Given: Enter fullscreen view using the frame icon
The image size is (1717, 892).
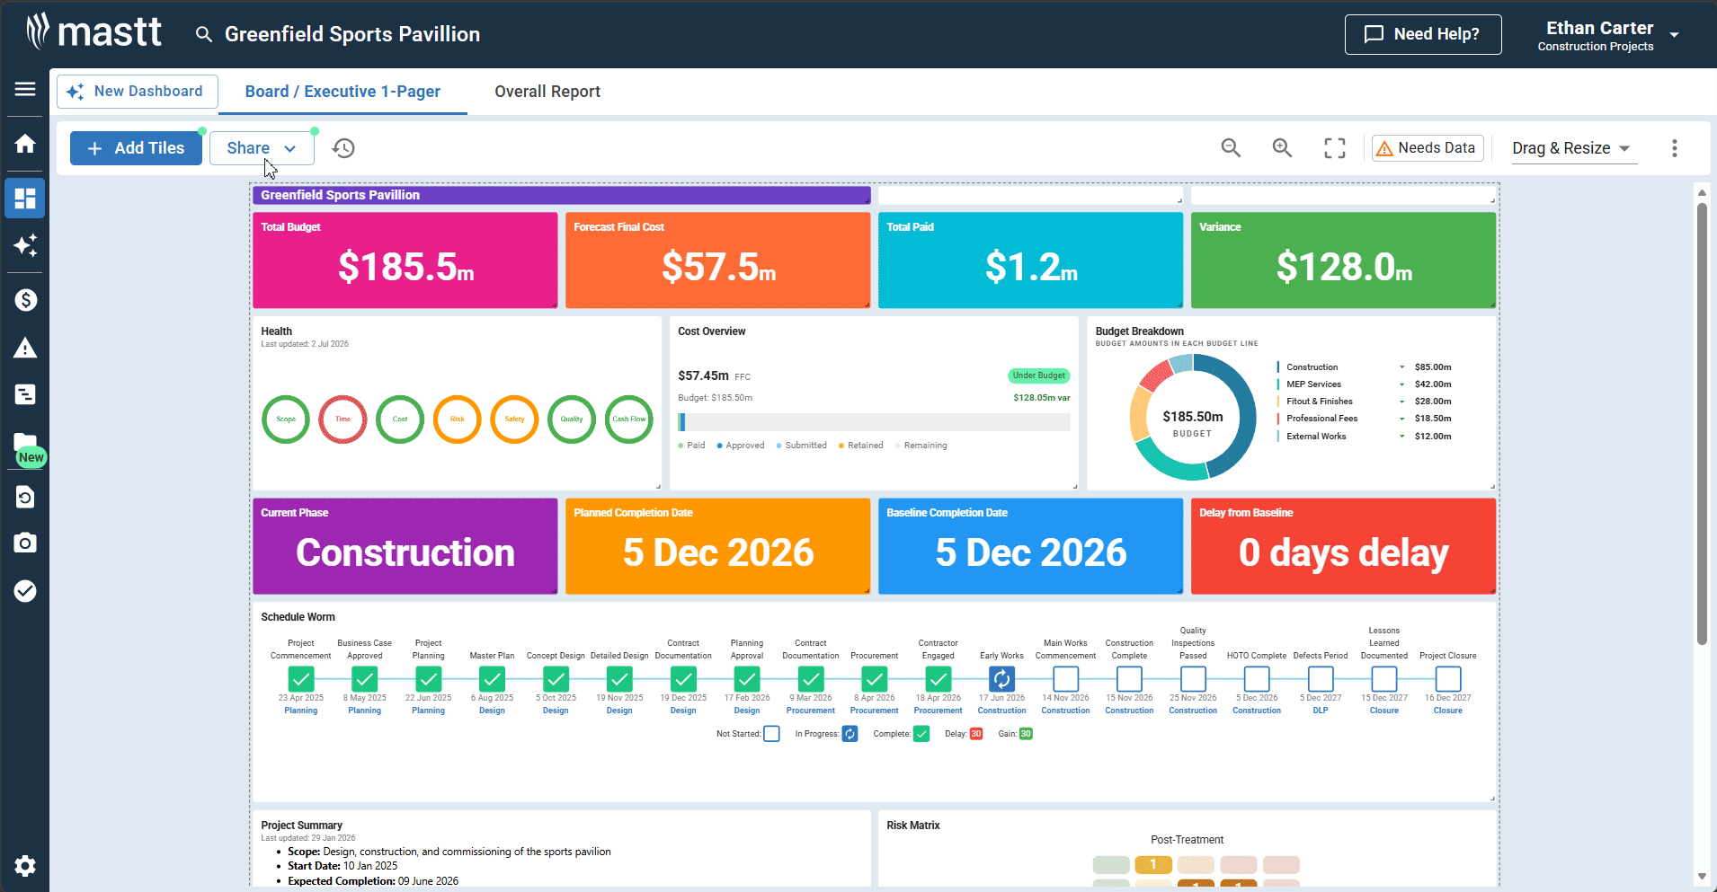Looking at the screenshot, I should 1335,148.
